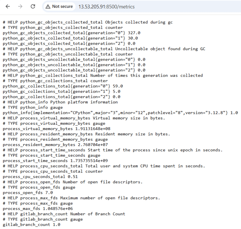
Task: Click the process_open_fds 7.0 line
Action: 28,193
